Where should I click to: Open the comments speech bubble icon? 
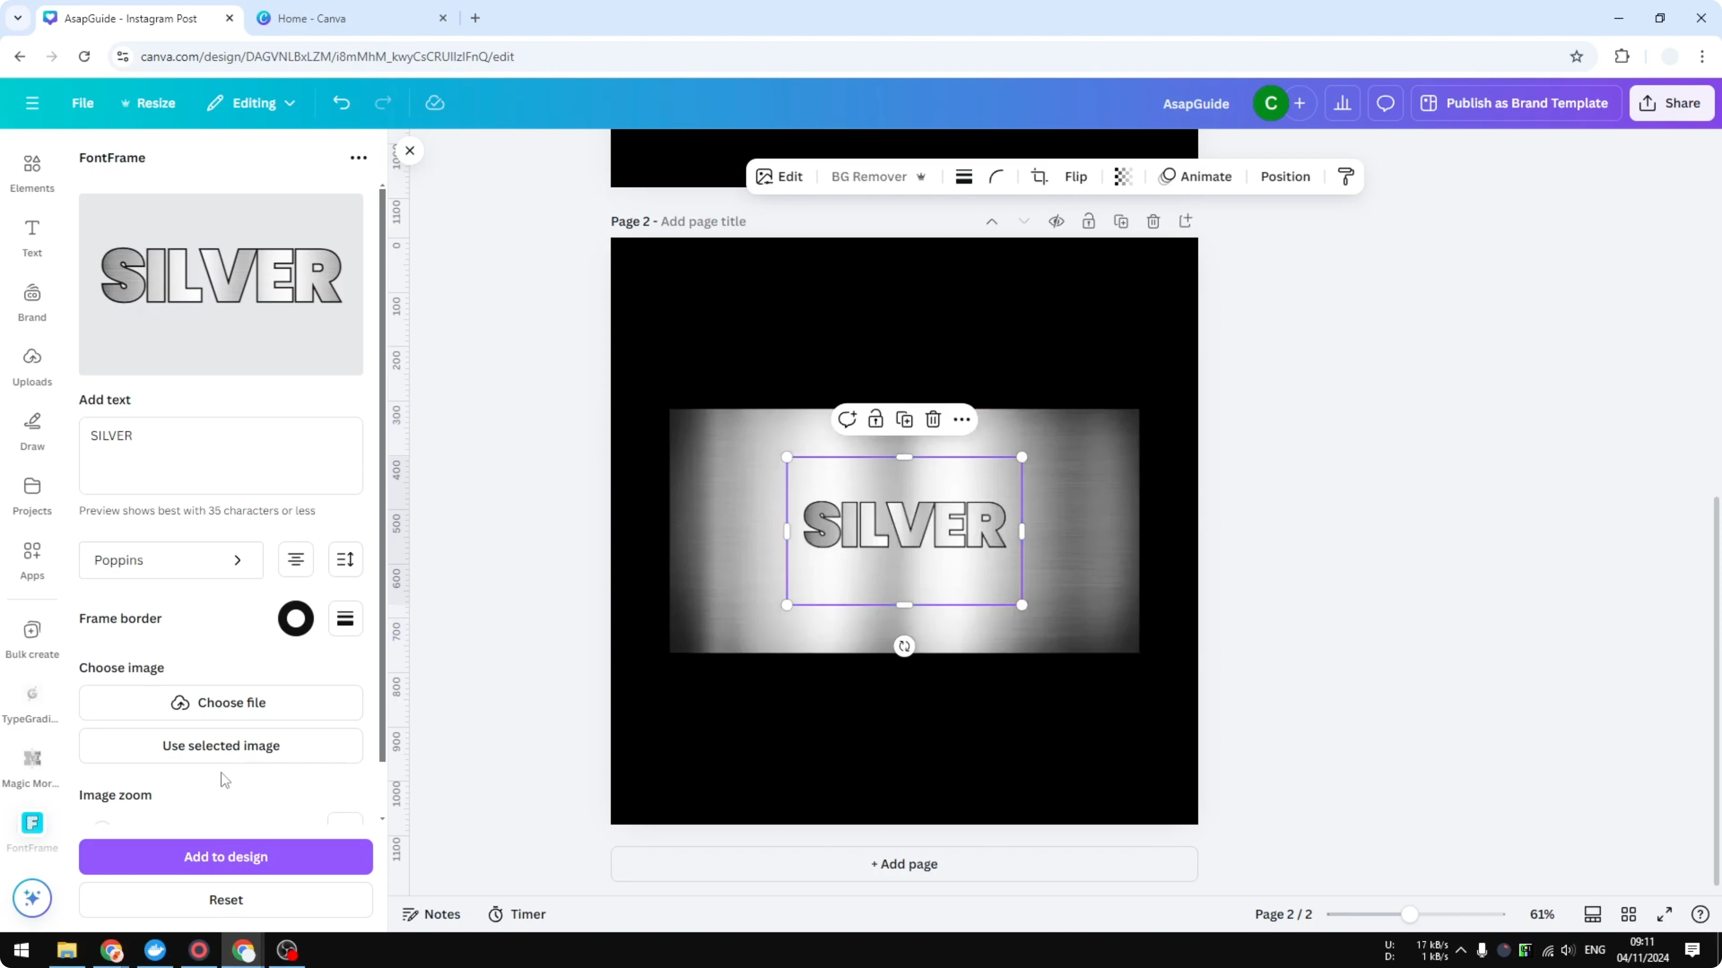coord(1385,103)
